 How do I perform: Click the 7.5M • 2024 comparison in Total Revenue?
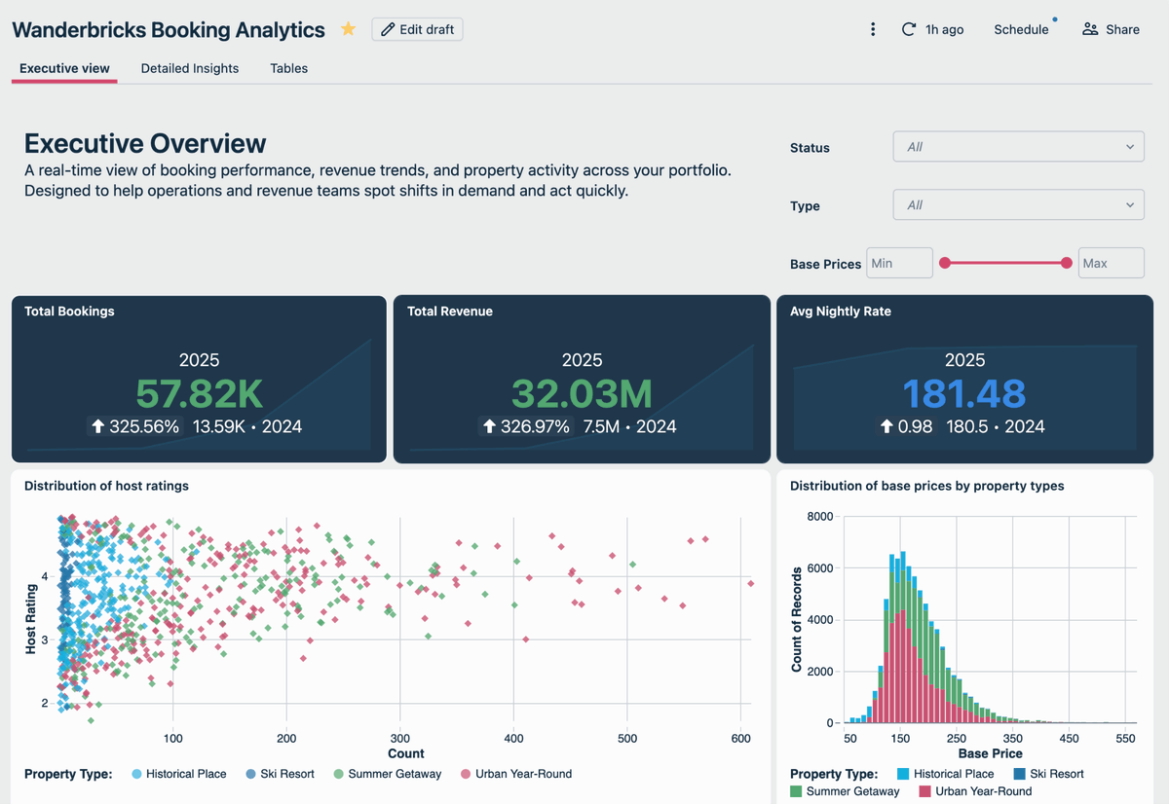(629, 426)
